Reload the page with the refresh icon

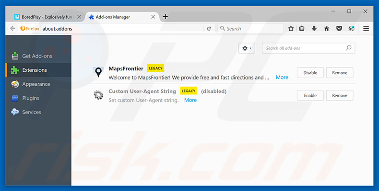(209, 28)
